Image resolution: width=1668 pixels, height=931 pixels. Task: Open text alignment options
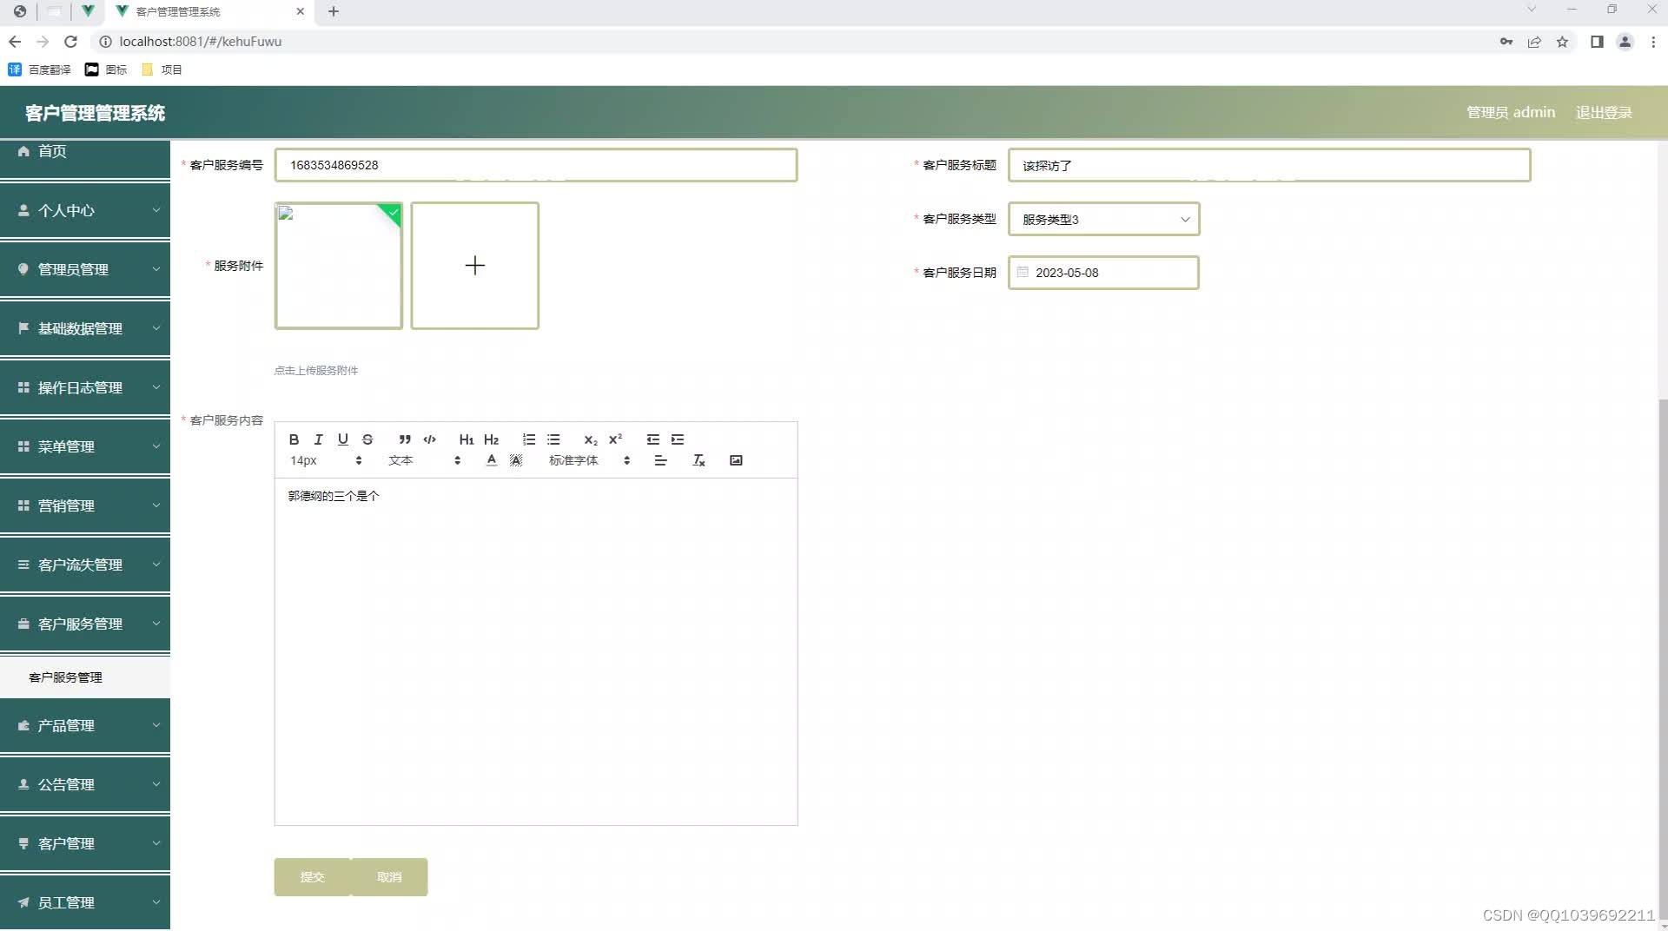660,460
